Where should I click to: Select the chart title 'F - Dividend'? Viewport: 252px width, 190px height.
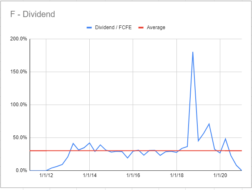click(33, 14)
